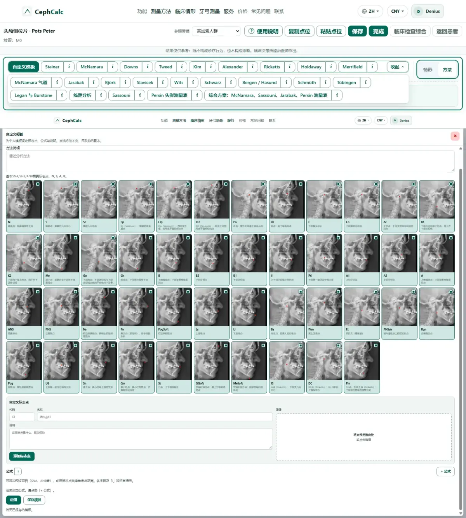Toggle the checkbox on landmark S

(x=75, y=184)
